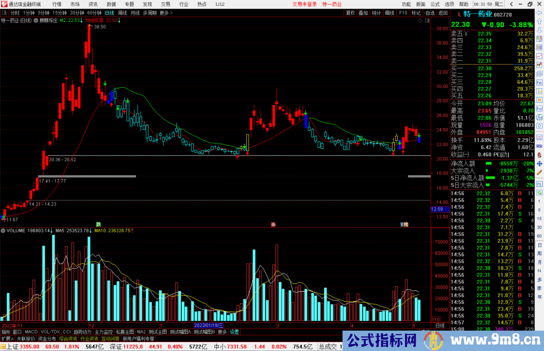Click the 2023/01/18 date marker on timeline
This screenshot has width=544, height=351.
[x=209, y=325]
